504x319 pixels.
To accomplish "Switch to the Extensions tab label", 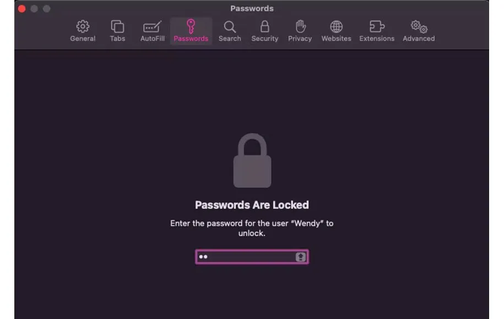I will click(377, 38).
